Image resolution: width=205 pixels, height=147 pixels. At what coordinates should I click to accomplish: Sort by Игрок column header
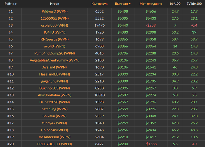click(54, 4)
